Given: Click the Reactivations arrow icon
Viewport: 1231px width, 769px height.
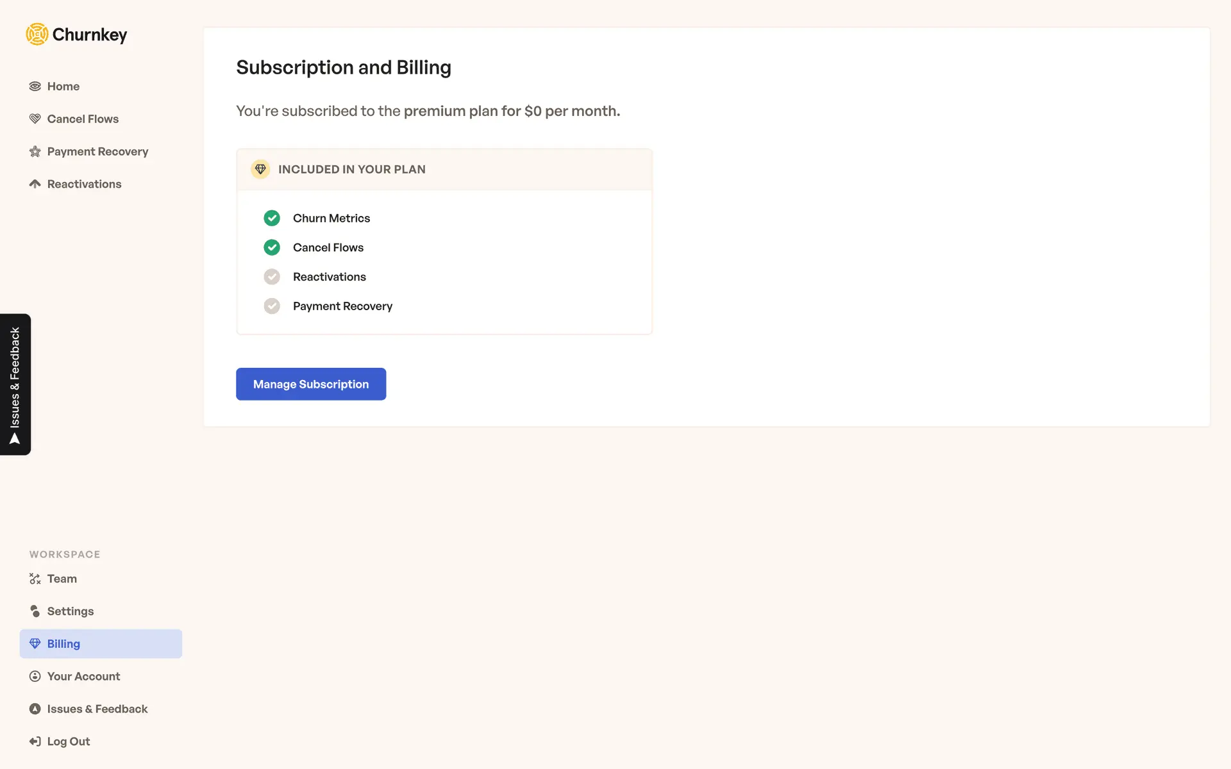Looking at the screenshot, I should pos(35,184).
